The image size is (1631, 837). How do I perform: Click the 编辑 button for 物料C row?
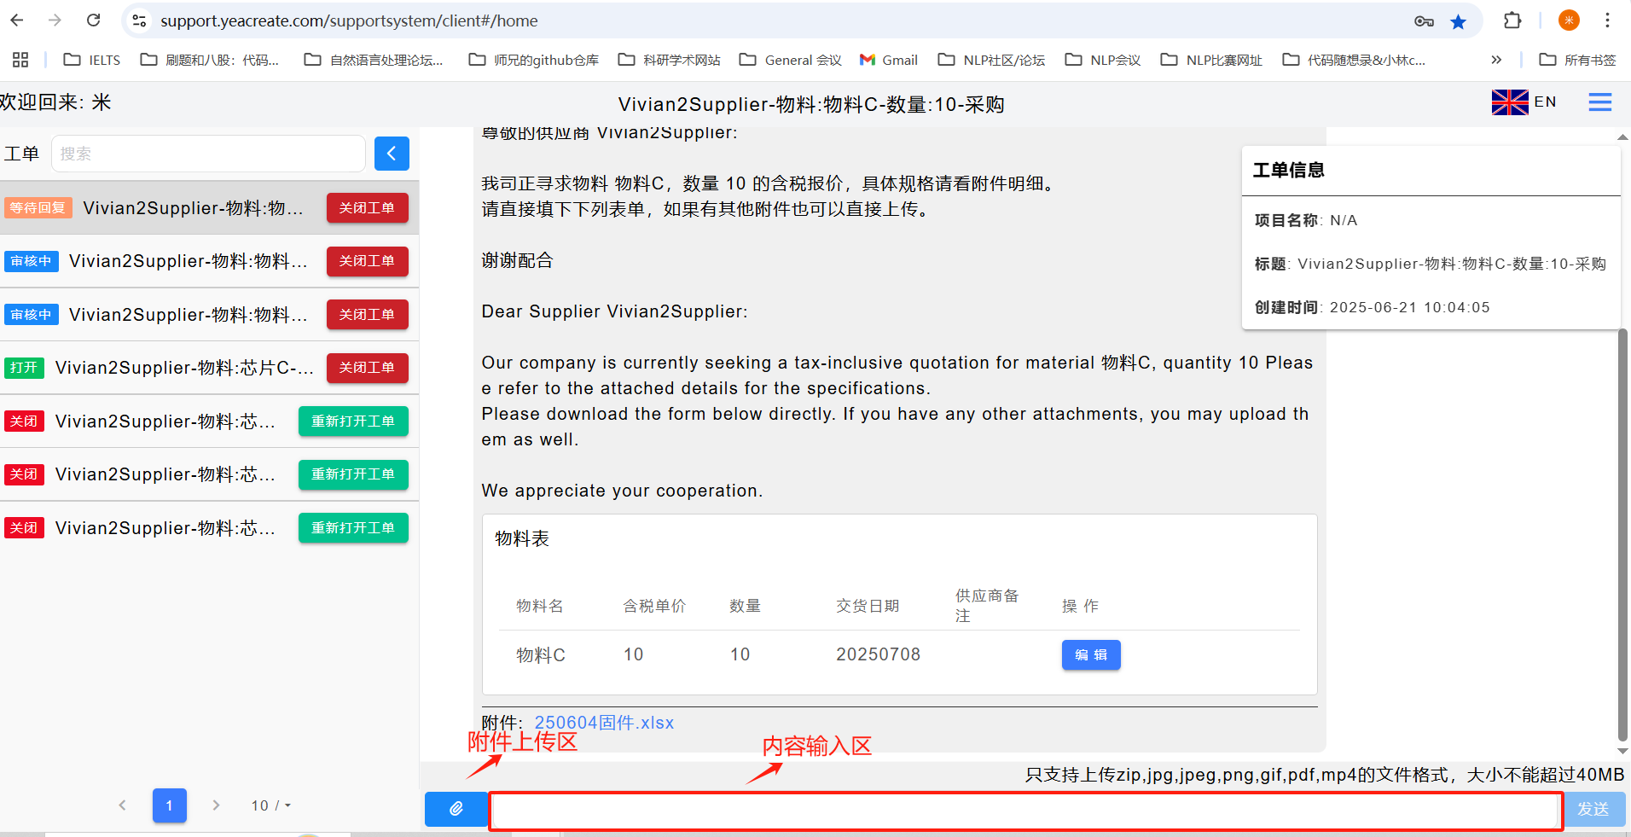[1090, 655]
